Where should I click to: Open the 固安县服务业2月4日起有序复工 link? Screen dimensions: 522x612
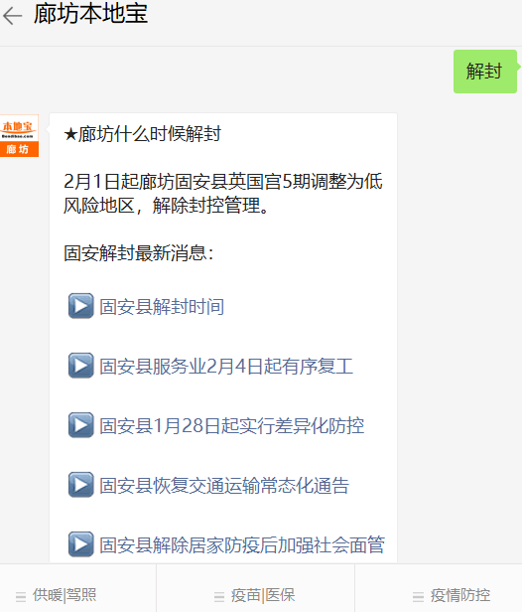click(226, 366)
